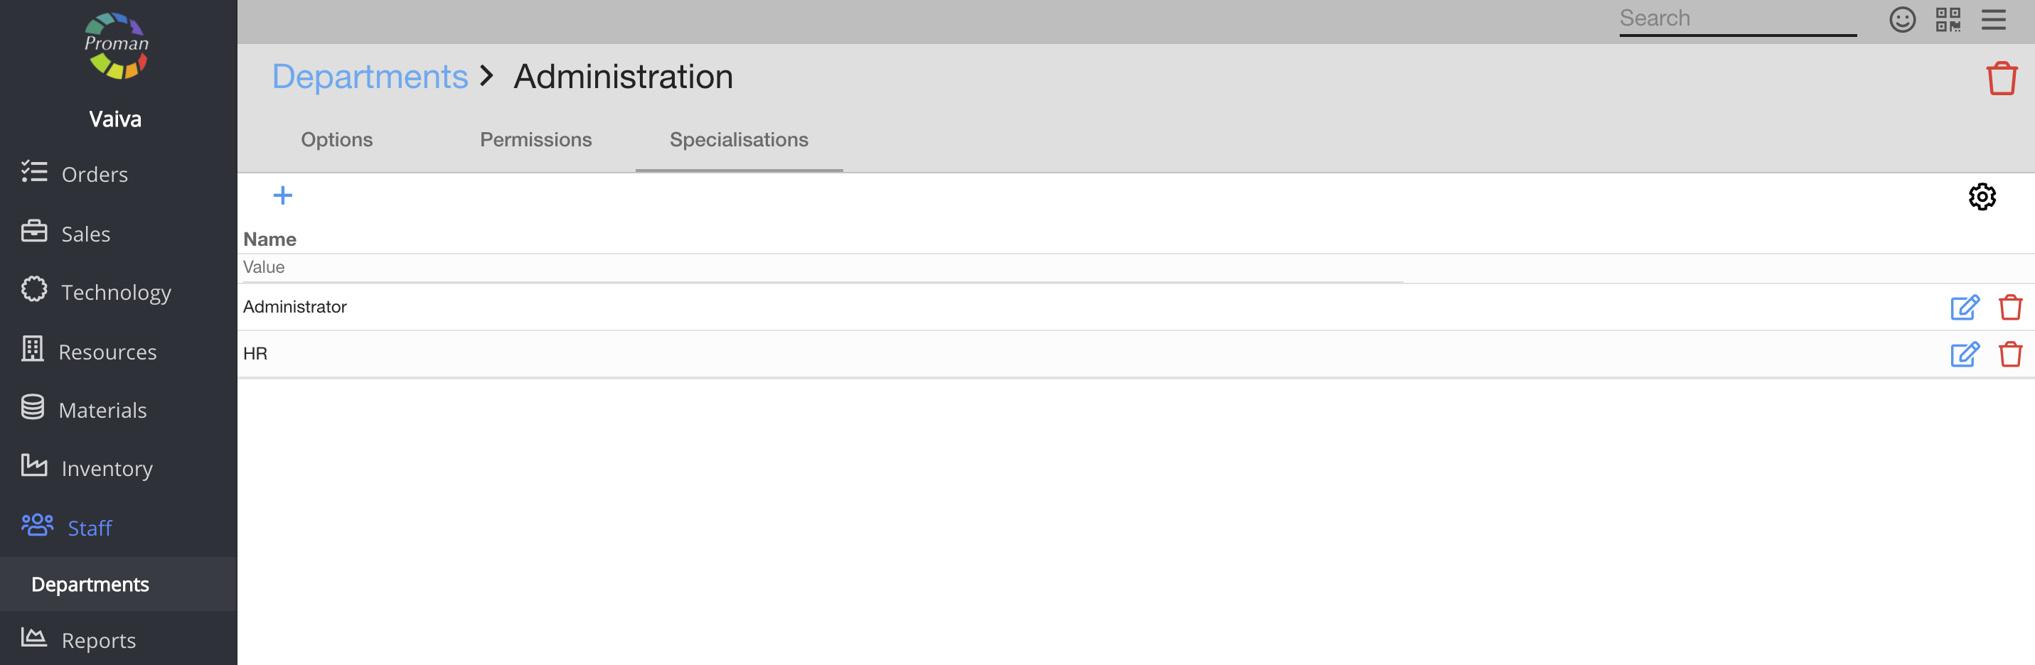Viewport: 2035px width, 665px height.
Task: Click the smiley face icon
Action: point(1901,20)
